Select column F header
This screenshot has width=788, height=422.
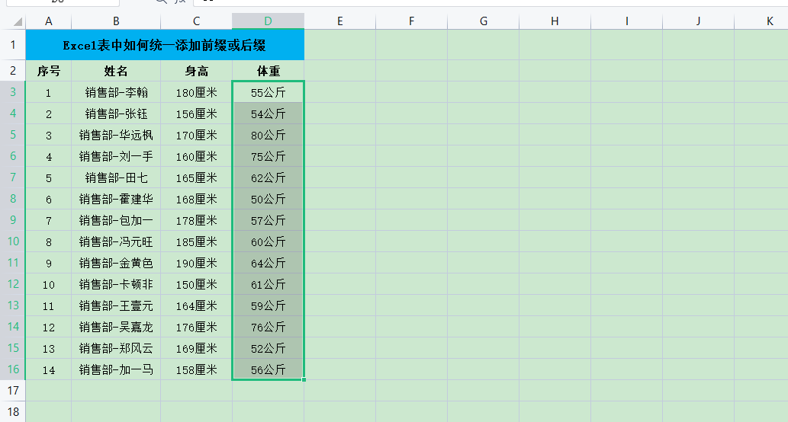pos(412,21)
